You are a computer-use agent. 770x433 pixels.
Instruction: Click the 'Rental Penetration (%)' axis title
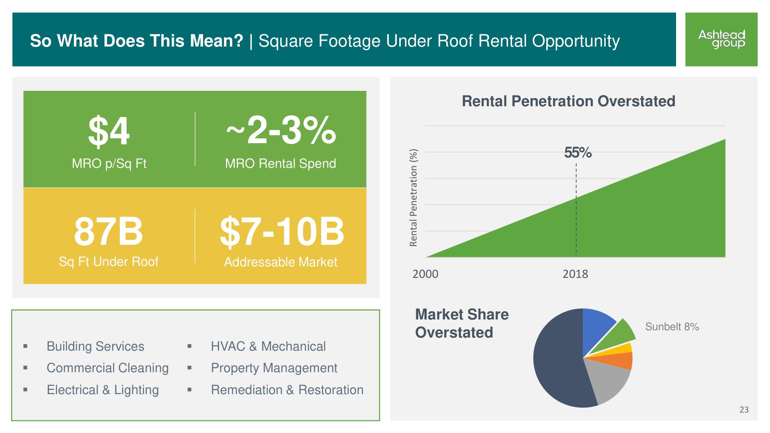tap(413, 198)
